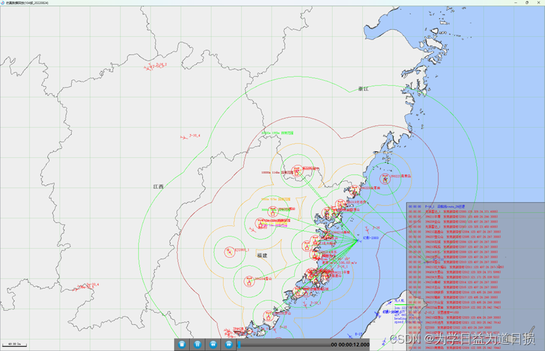Viewport: 545px width, 351px height.
Task: Select the J-10_1 aircraft icon near the southern coast
Action: pos(305,305)
